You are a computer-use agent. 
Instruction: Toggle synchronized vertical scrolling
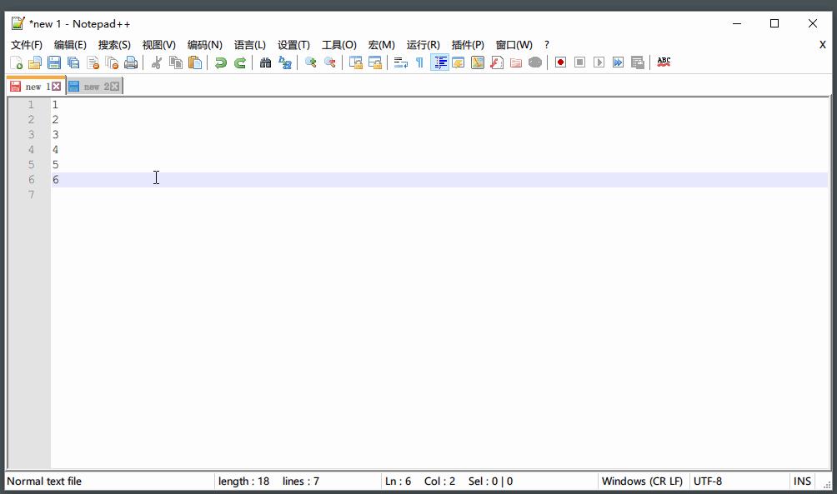pyautogui.click(x=355, y=62)
